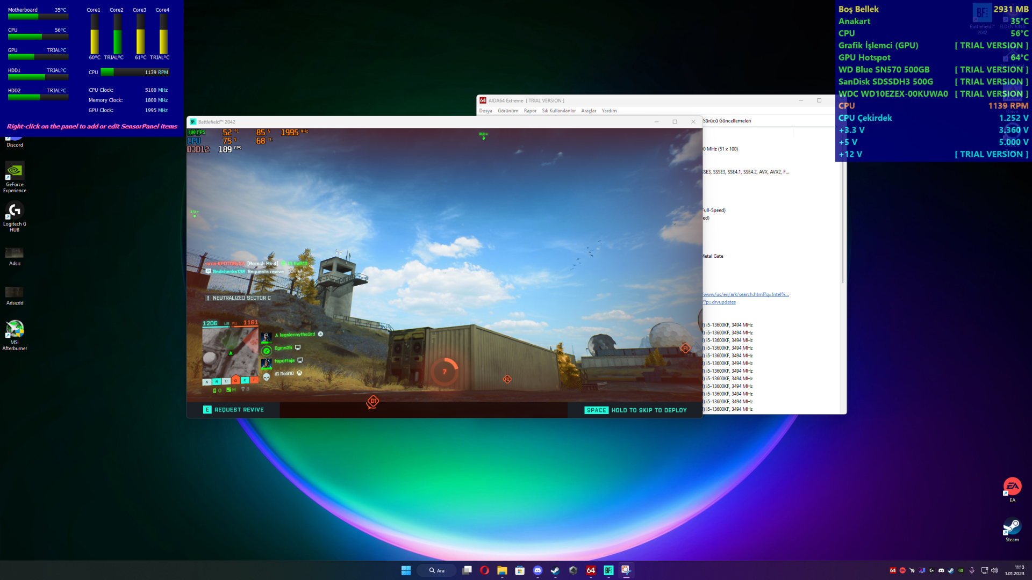Click the Discord icon in taskbar
The height and width of the screenshot is (580, 1032).
click(537, 570)
